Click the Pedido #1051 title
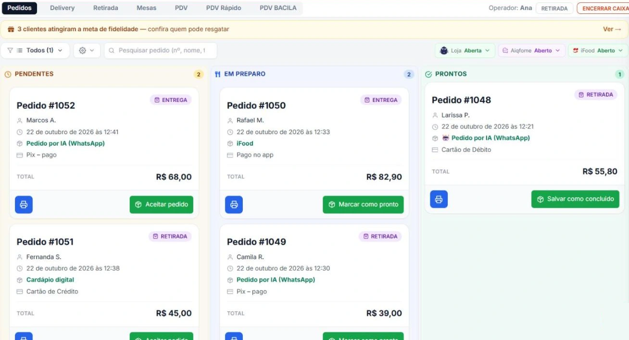The height and width of the screenshot is (340, 629). (45, 242)
